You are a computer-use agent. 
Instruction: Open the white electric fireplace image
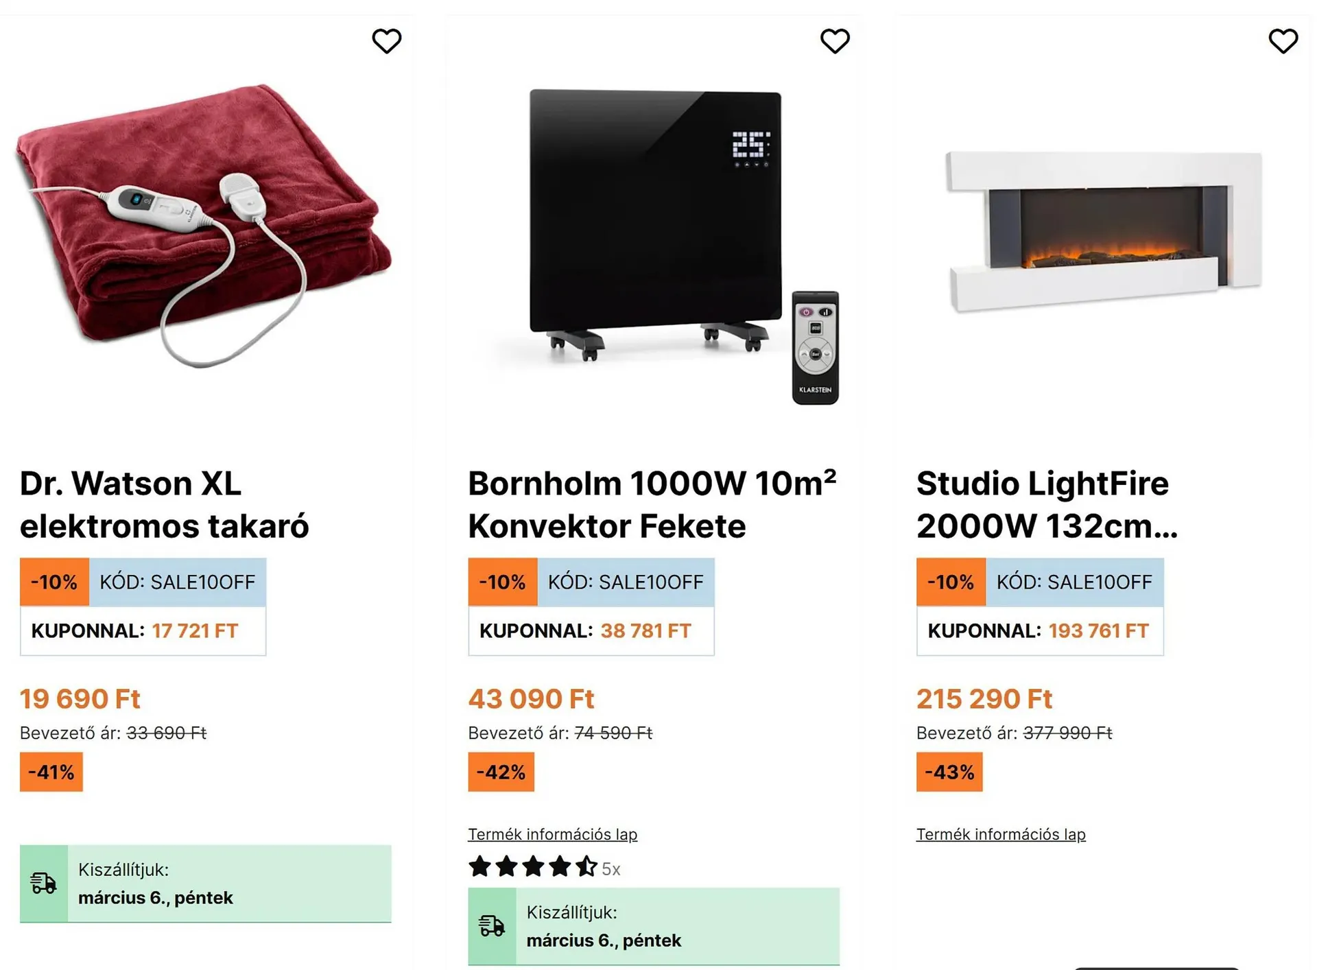coord(1104,231)
